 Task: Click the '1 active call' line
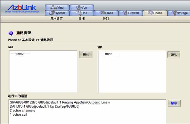click(x=18, y=115)
